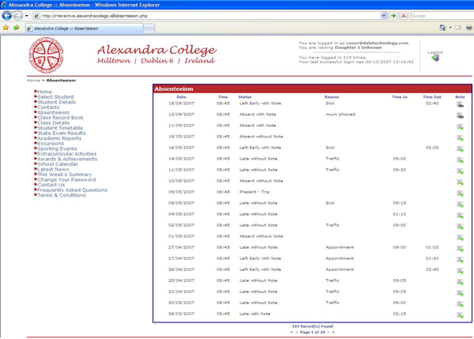Open Academic Reports sidebar link
The height and width of the screenshot is (339, 474).
(59, 138)
